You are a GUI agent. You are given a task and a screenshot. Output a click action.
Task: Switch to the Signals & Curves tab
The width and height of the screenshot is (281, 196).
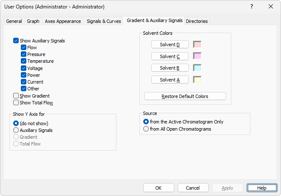pyautogui.click(x=103, y=21)
